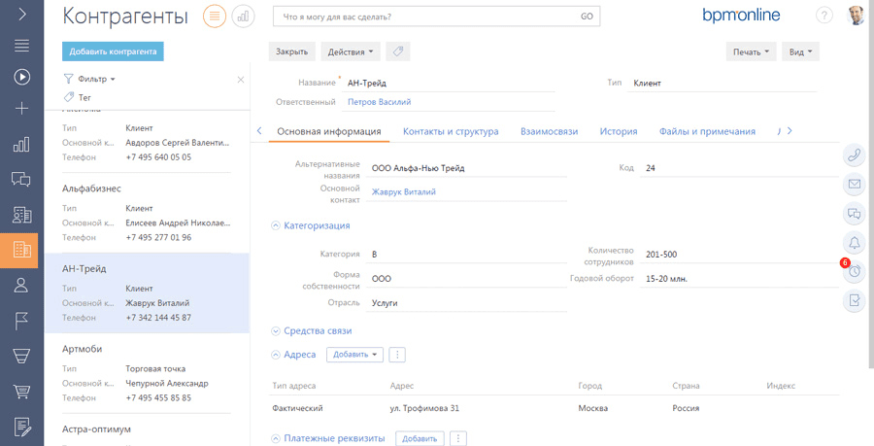The image size is (874, 446).
Task: Open the flag activities sidebar icon
Action: (21, 321)
